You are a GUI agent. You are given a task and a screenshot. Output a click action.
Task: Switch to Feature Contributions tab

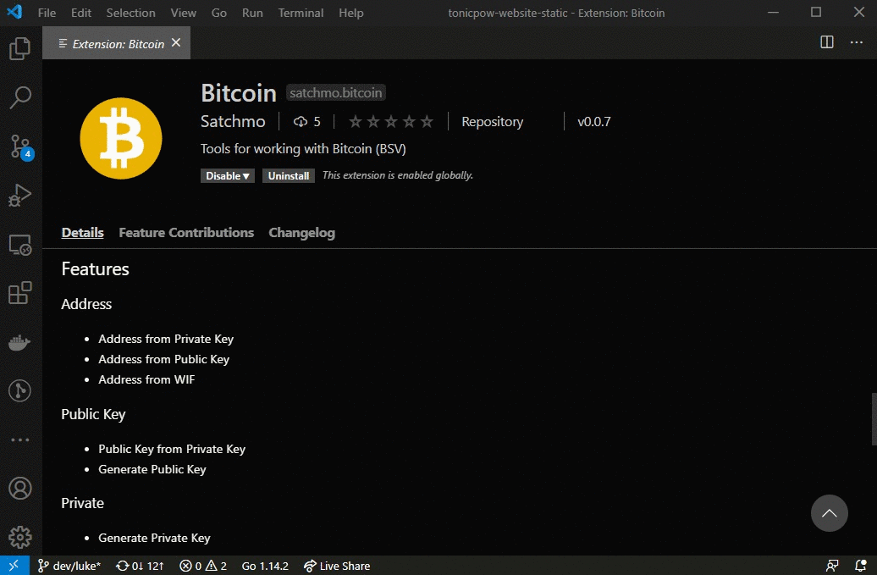click(x=186, y=232)
